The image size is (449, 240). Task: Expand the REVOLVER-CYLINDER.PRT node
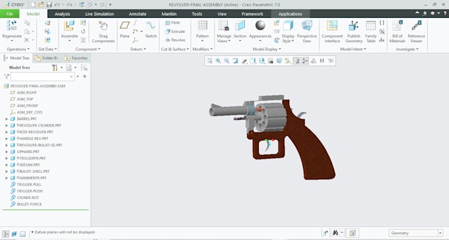coord(7,125)
